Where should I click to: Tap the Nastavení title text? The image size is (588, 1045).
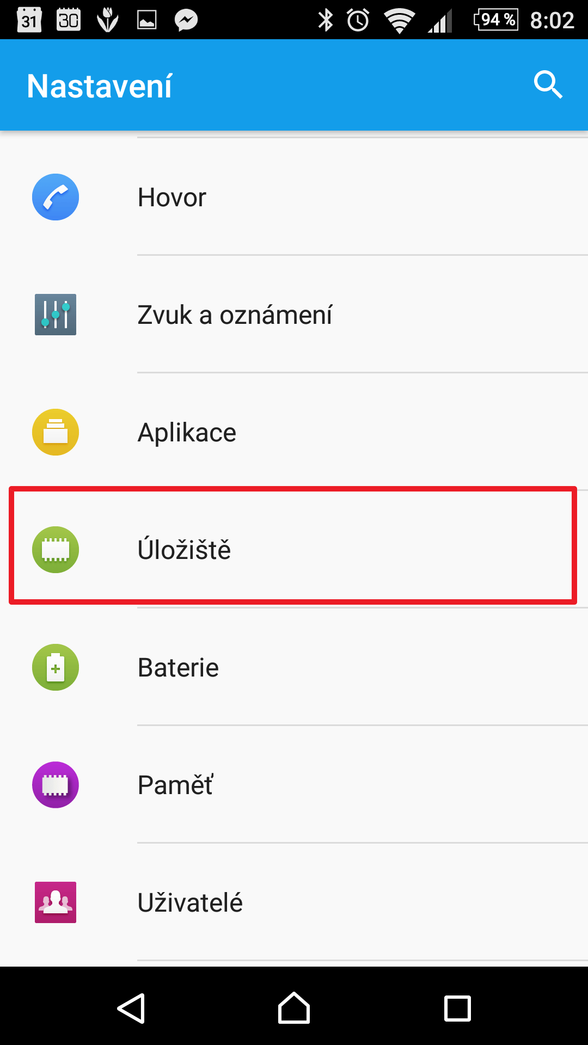pos(100,86)
